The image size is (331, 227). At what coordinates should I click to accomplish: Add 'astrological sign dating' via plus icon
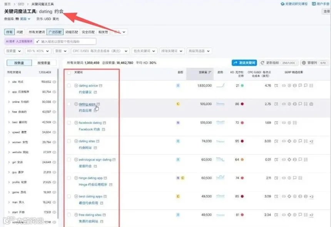(x=76, y=160)
